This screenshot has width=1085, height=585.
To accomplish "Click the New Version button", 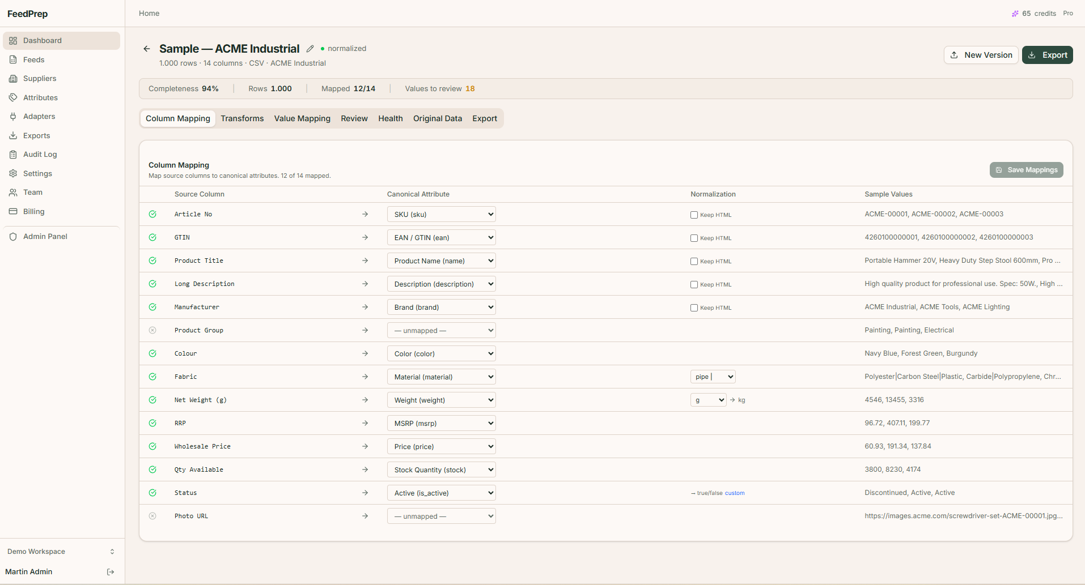I will tap(981, 55).
